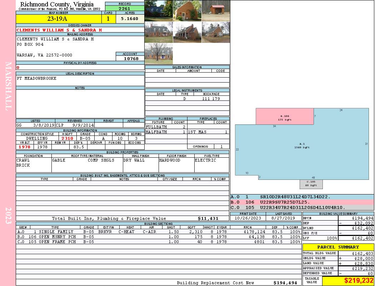375x286 pixels.
Task: Open the bottom house photo with purple door
Action: pos(159,54)
